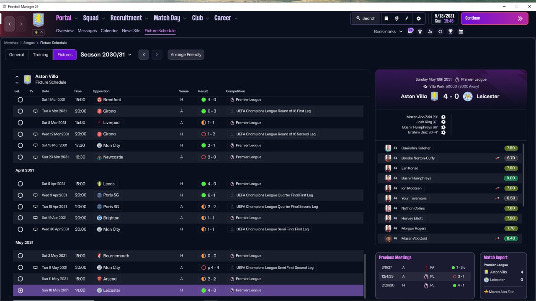
Task: Go forward with the navigation forward arrow
Action: [21, 24]
